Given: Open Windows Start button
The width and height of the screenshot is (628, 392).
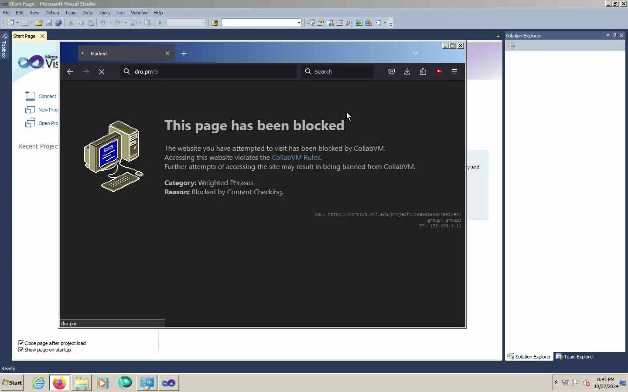Looking at the screenshot, I should (x=12, y=383).
